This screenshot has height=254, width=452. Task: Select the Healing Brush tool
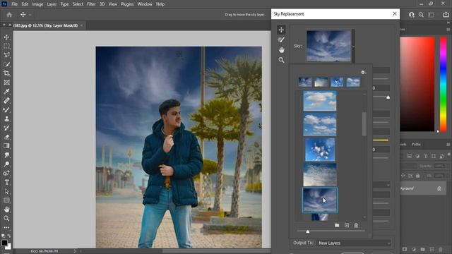(6, 100)
